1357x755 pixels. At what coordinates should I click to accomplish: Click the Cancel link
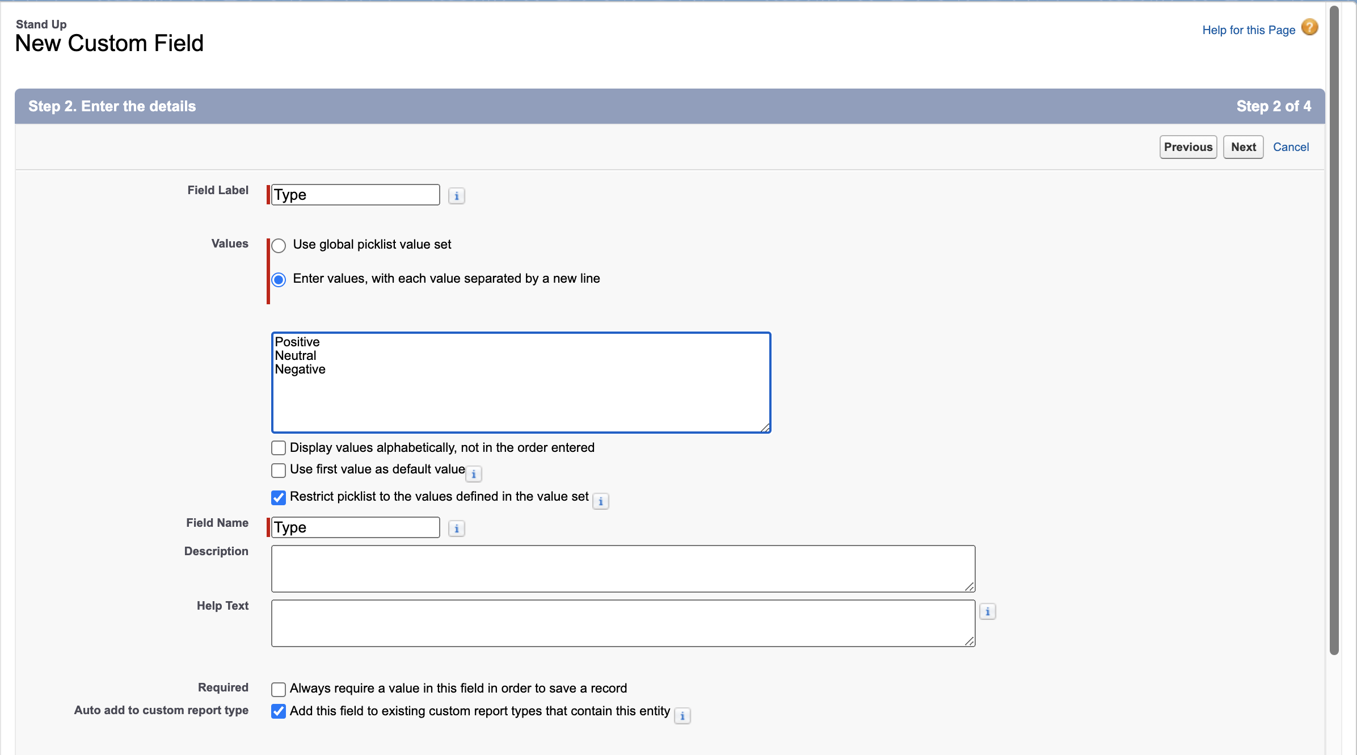(1291, 147)
